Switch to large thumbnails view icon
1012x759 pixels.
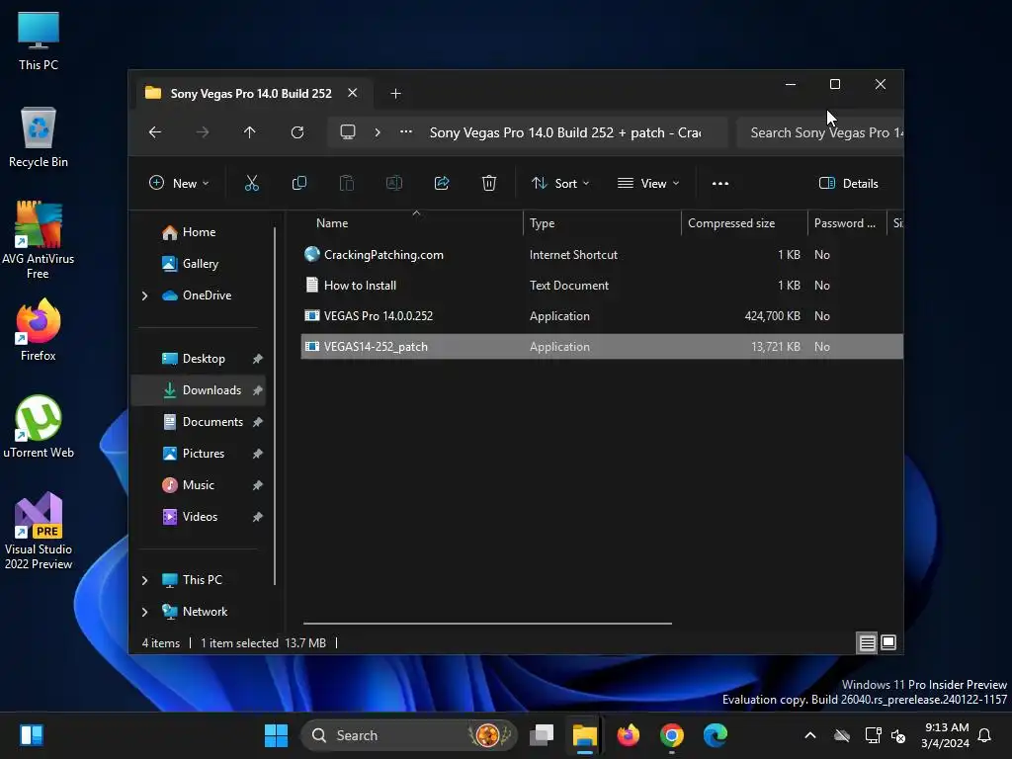pos(888,642)
